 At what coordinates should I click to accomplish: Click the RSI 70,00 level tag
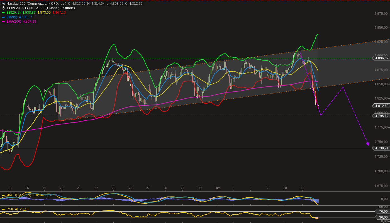click(x=383, y=212)
